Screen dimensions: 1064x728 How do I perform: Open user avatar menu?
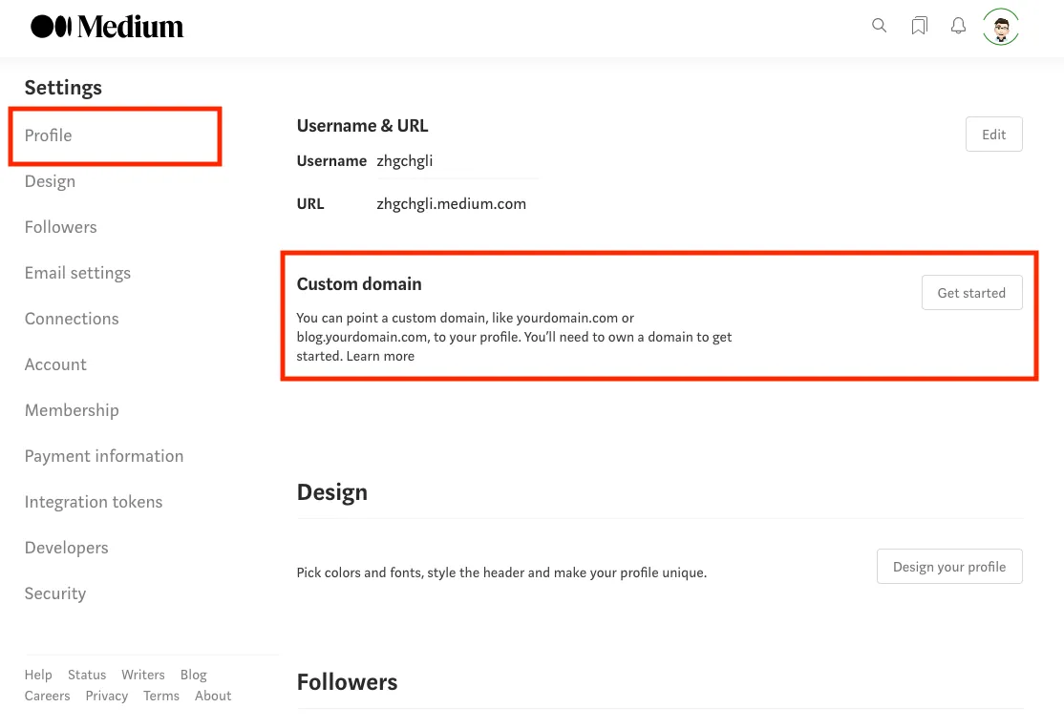(1001, 27)
